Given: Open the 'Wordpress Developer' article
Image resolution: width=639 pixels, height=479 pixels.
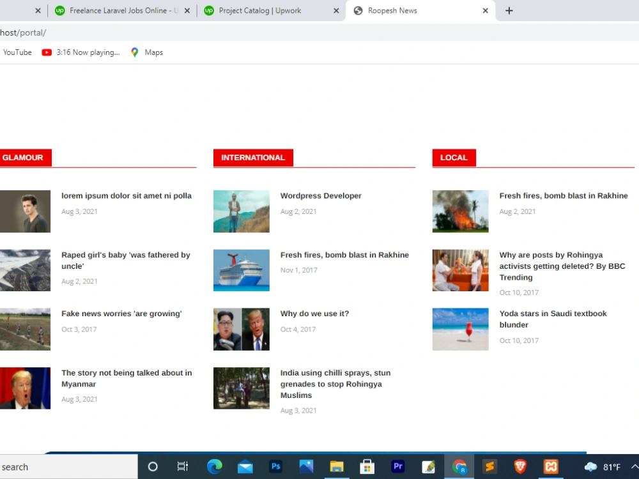Looking at the screenshot, I should (321, 196).
